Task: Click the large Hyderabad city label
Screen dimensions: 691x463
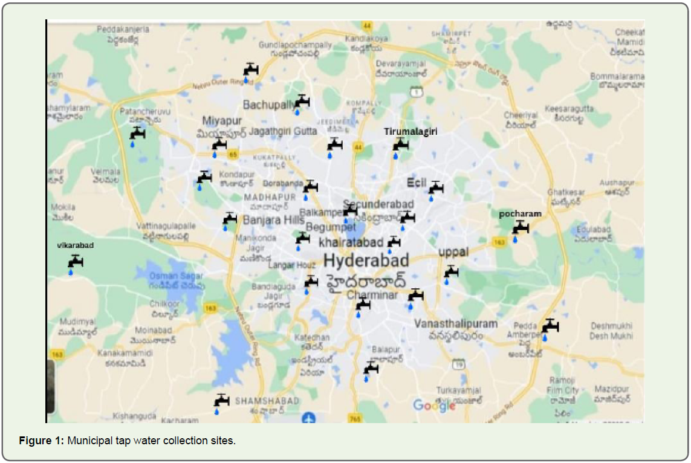Action: point(366,261)
